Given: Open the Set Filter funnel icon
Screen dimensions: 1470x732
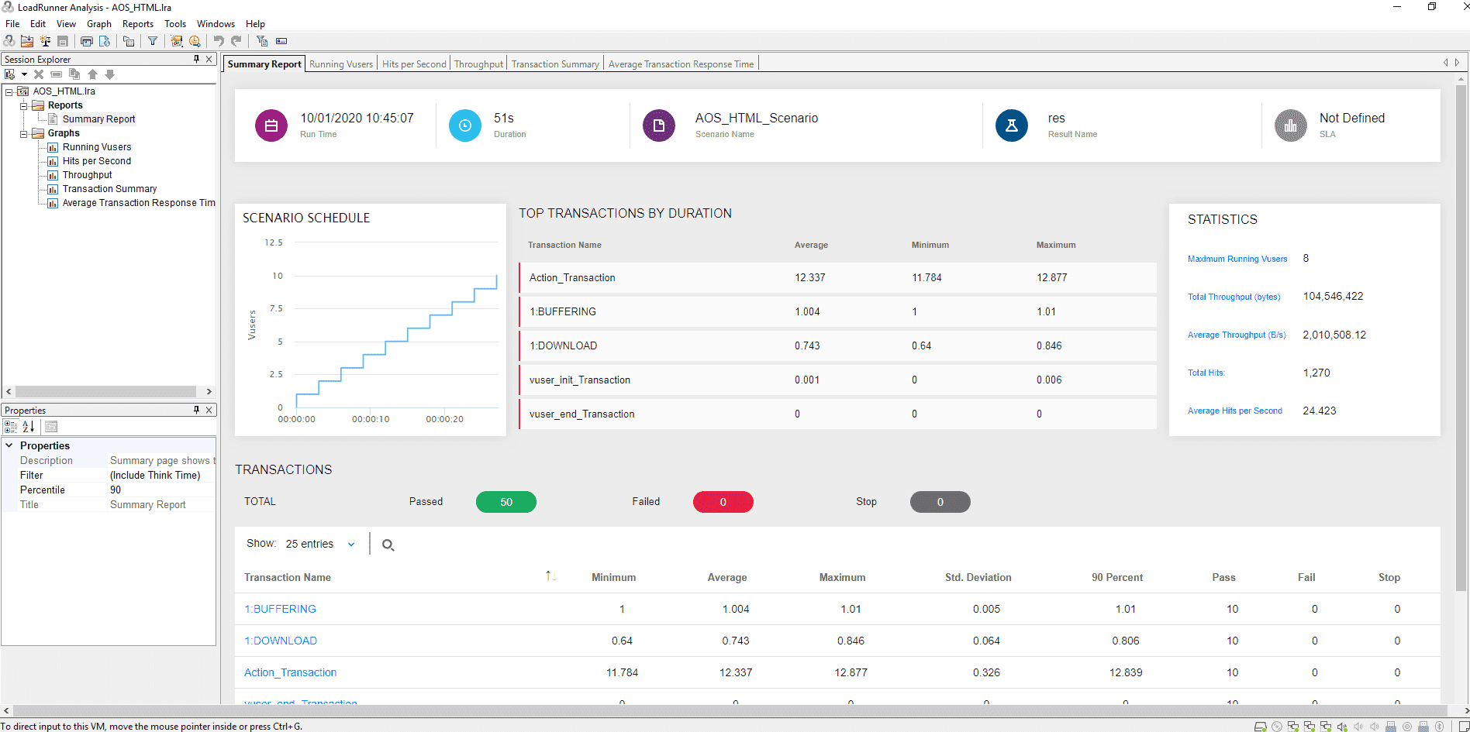Looking at the screenshot, I should (x=153, y=41).
